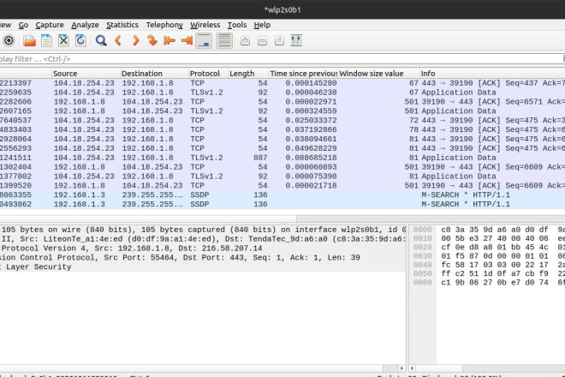Image resolution: width=565 pixels, height=377 pixels.
Task: Focus the display filter input field
Action: pos(281,59)
